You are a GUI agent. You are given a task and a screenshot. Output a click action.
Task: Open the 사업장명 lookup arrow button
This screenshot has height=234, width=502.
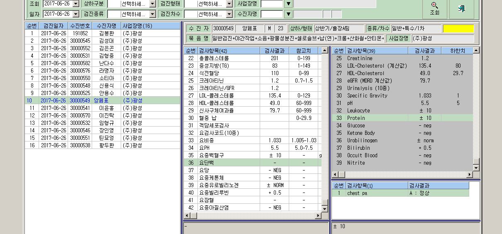click(x=289, y=4)
